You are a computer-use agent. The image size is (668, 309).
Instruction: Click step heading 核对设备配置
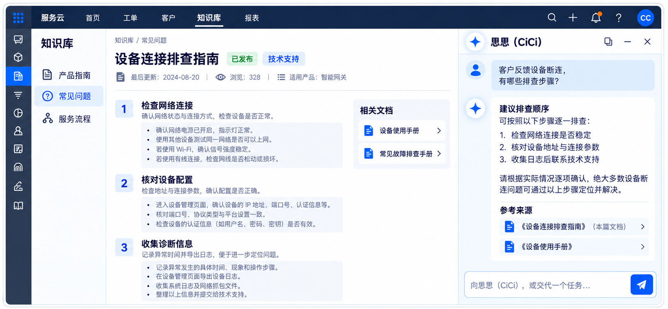[x=167, y=180]
